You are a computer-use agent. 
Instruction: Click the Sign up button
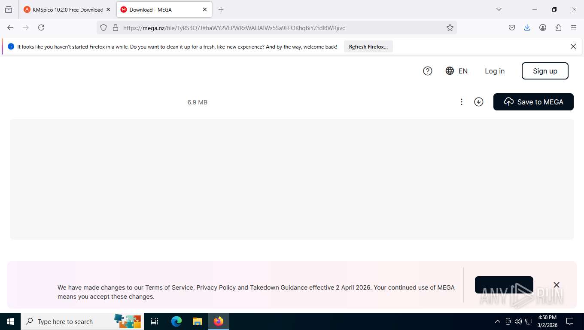point(545,71)
